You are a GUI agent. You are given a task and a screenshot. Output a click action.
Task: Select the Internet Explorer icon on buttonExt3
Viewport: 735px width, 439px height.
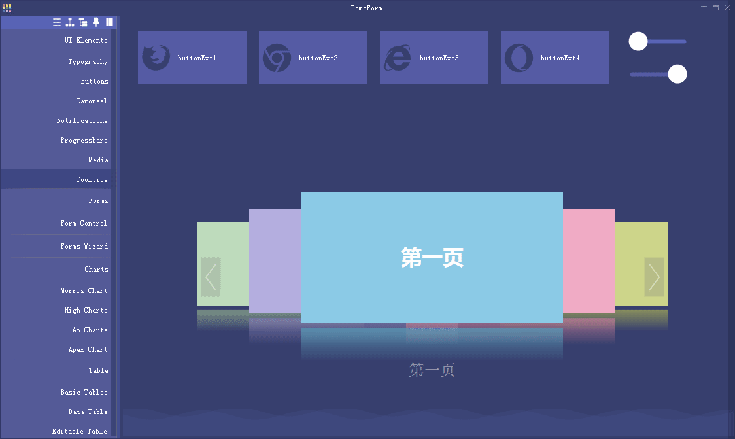398,57
